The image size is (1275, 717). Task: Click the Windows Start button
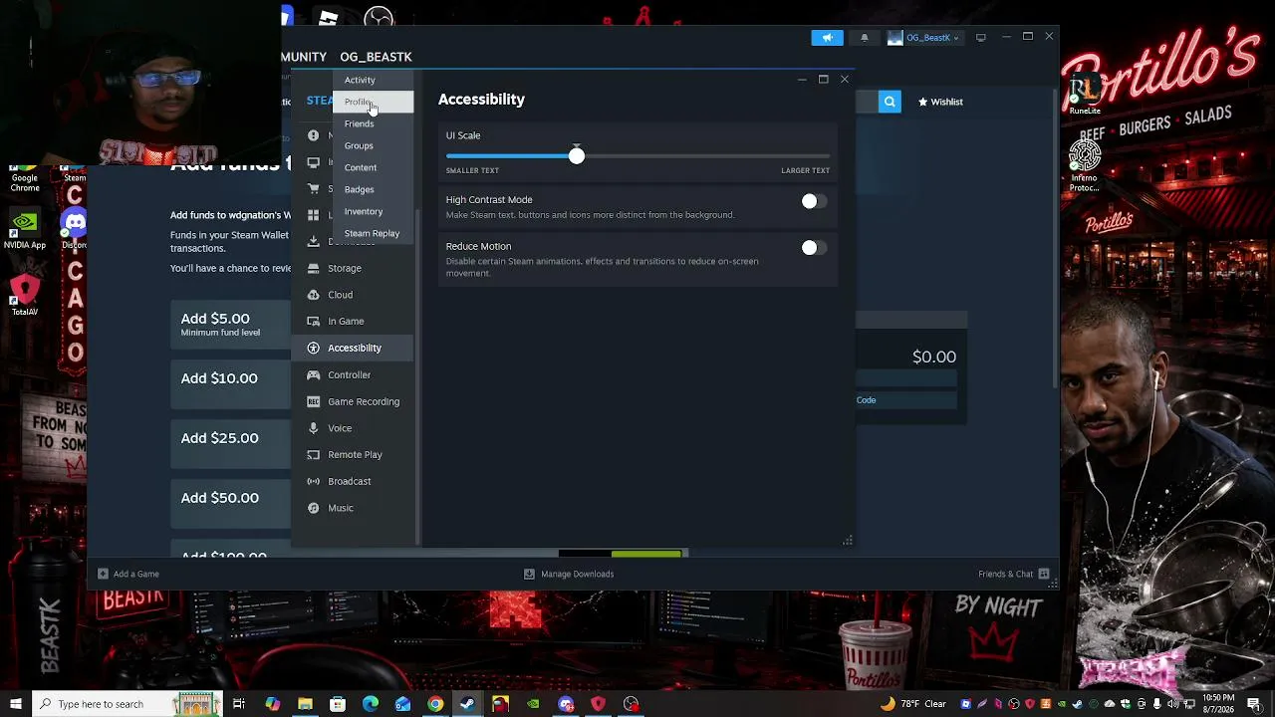click(x=15, y=704)
